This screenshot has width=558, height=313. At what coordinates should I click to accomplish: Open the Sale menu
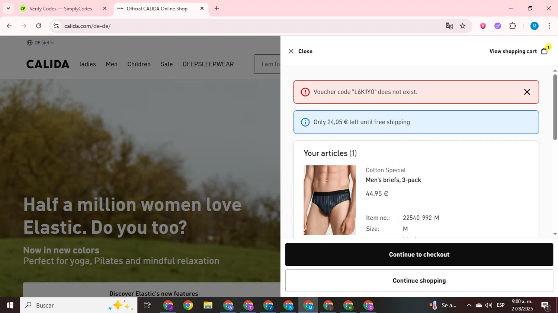coord(167,64)
